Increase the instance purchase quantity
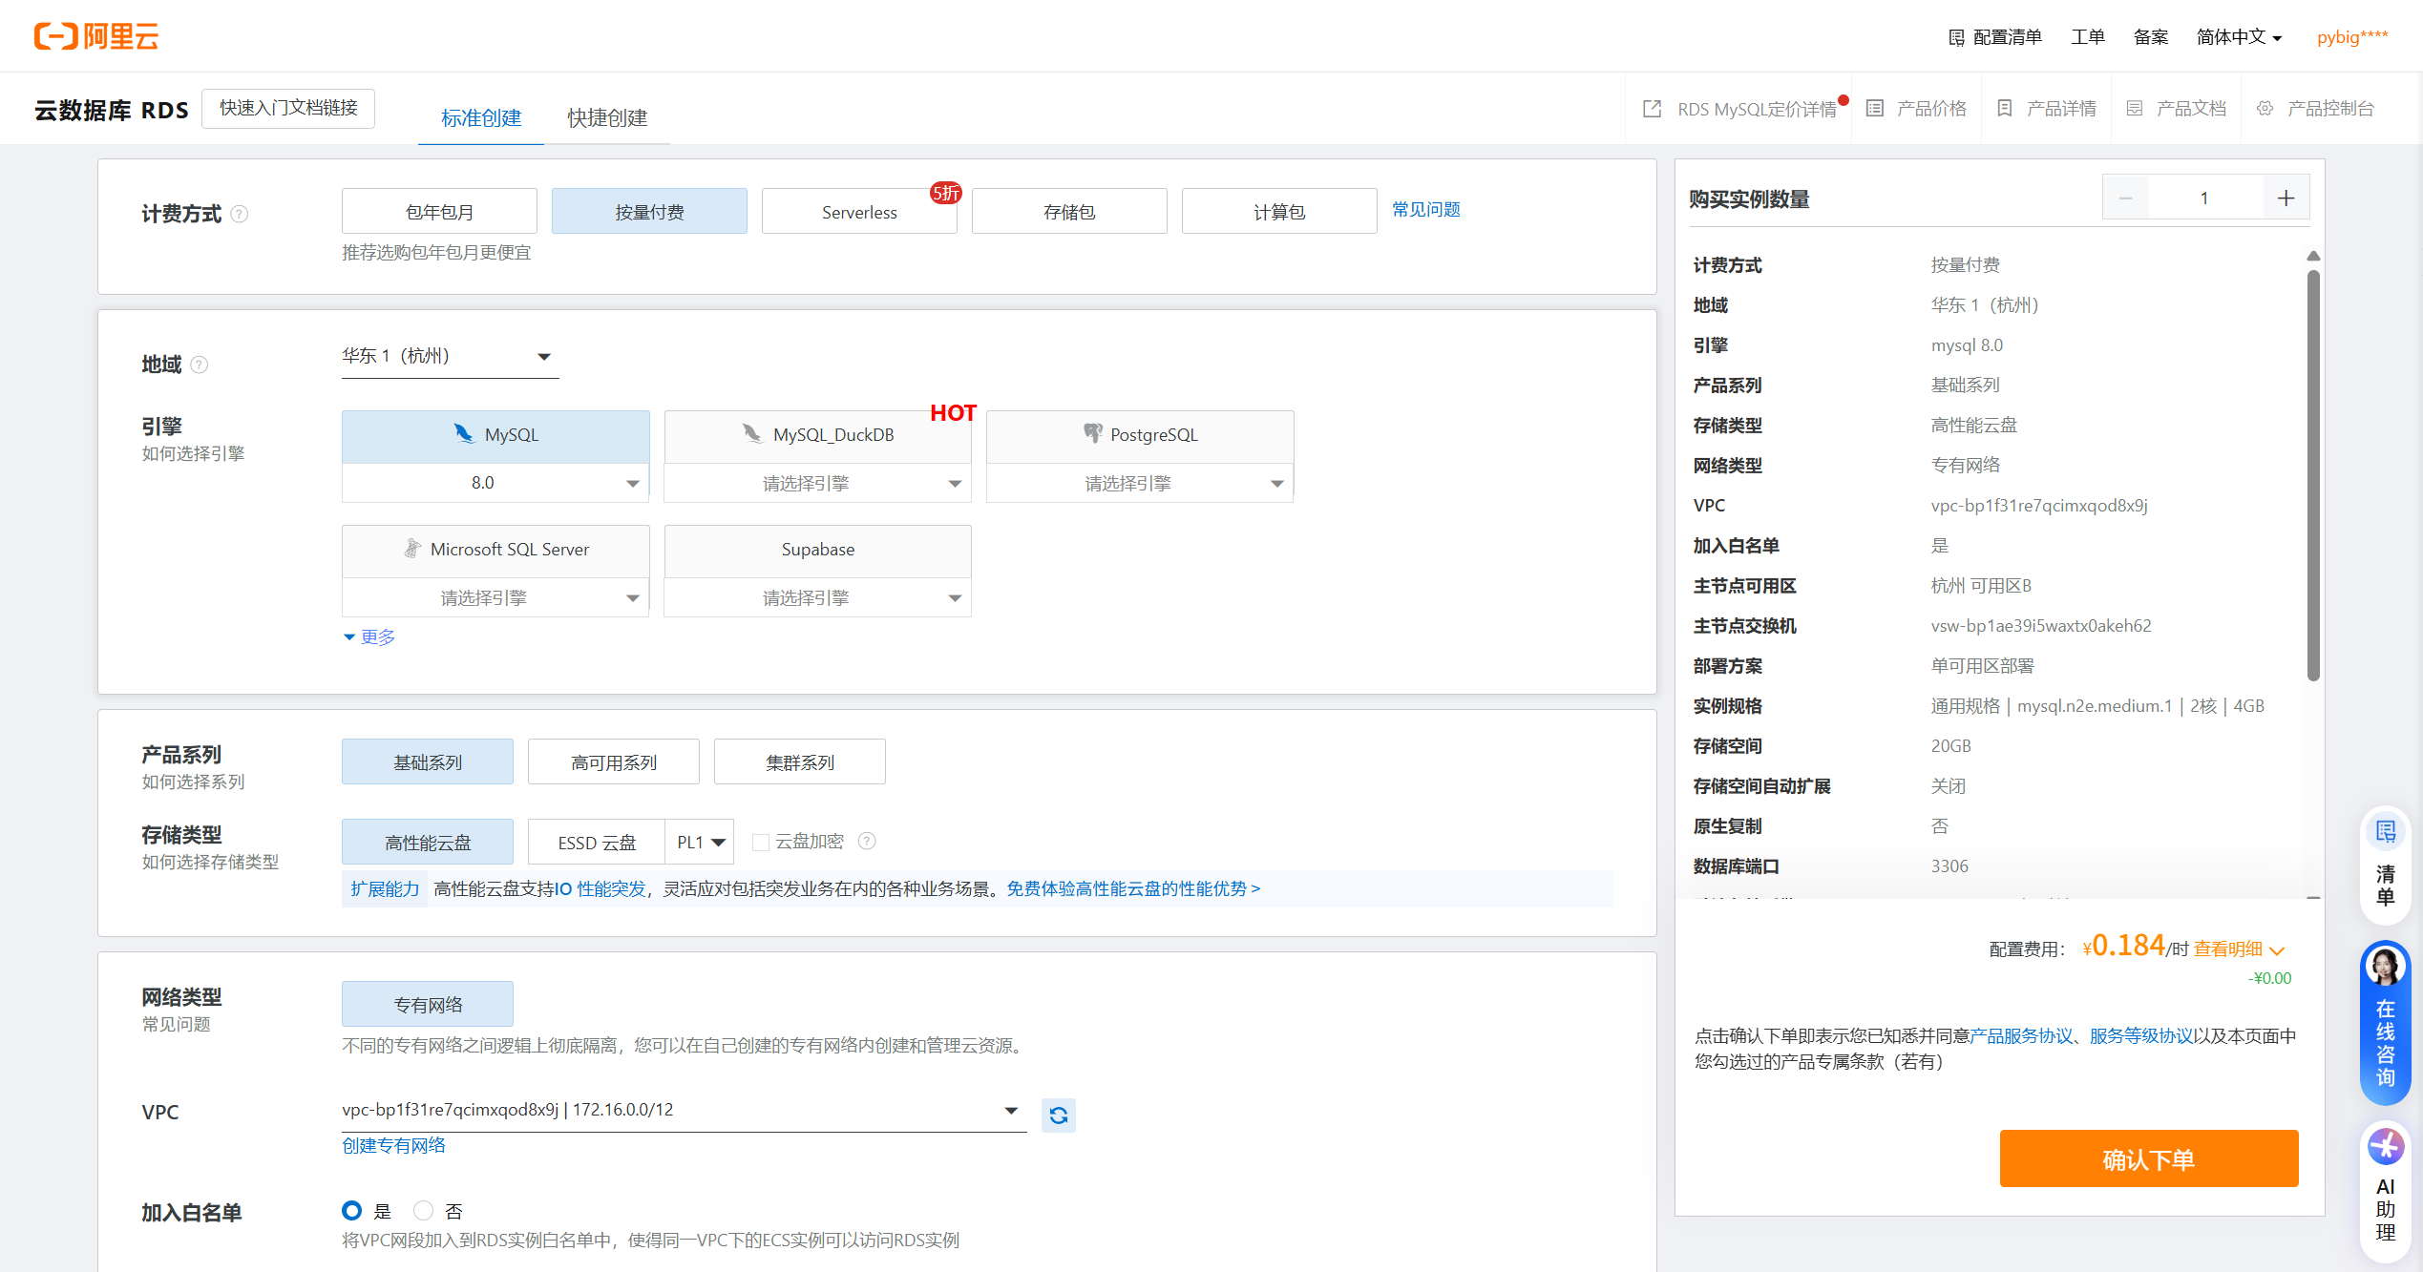This screenshot has width=2423, height=1272. pyautogui.click(x=2286, y=198)
